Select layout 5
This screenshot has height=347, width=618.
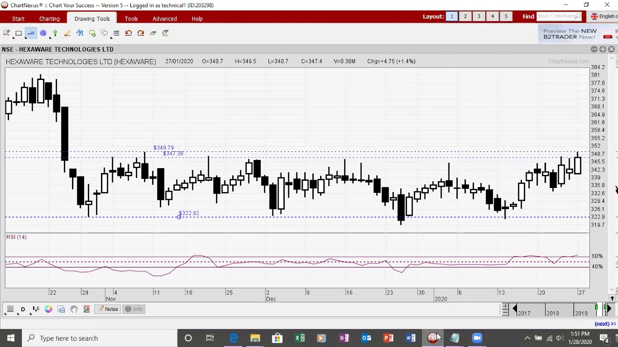pos(506,16)
